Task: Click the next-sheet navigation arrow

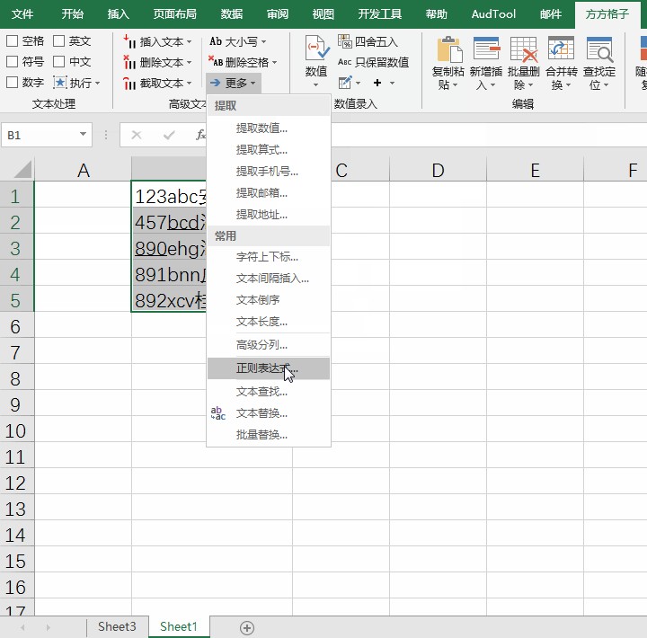Action: click(49, 628)
